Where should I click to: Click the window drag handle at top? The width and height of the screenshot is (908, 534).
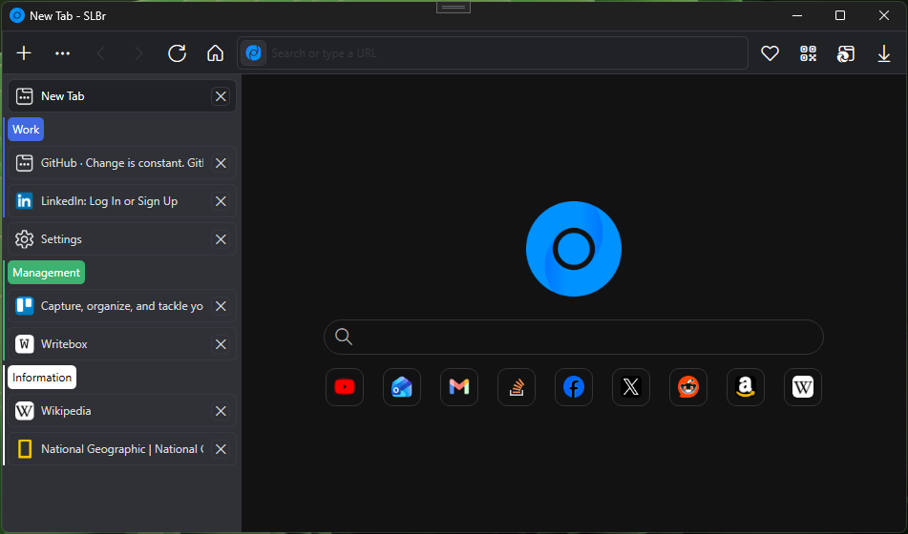(454, 7)
